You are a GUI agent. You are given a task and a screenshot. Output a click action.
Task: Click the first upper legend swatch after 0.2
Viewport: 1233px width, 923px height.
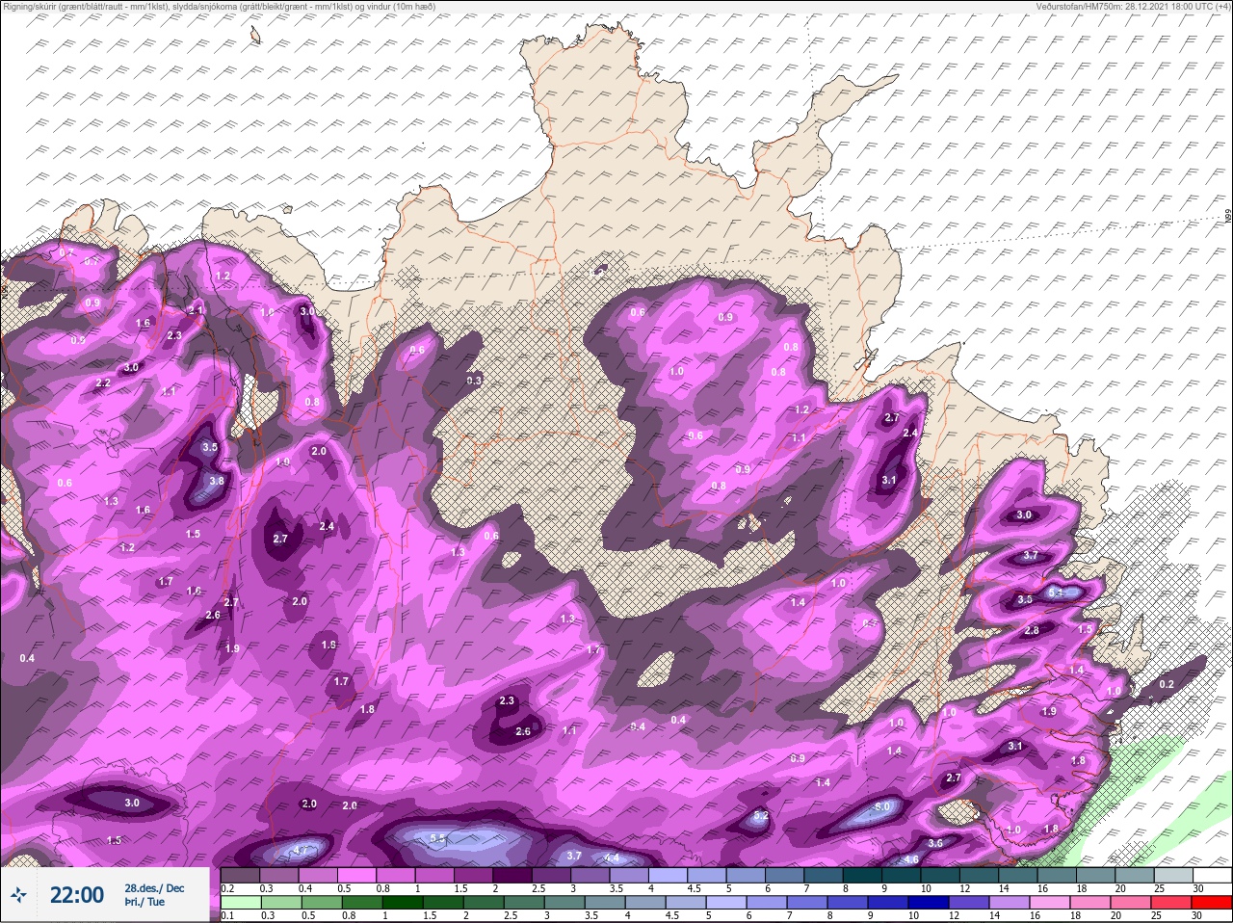point(241,875)
